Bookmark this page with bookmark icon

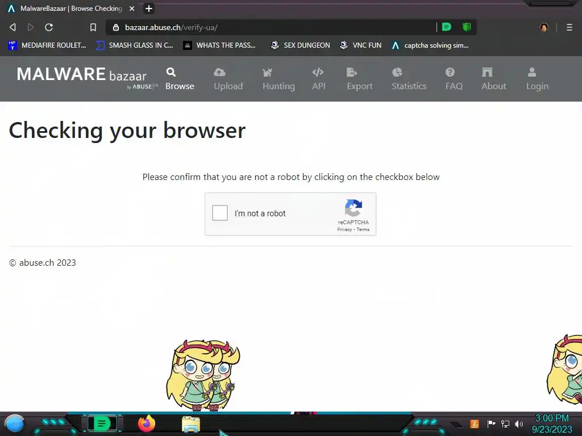click(93, 27)
